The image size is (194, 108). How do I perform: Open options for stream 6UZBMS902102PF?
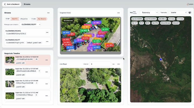pos(47,41)
